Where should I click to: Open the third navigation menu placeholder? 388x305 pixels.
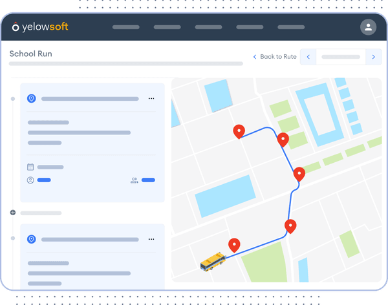208,27
